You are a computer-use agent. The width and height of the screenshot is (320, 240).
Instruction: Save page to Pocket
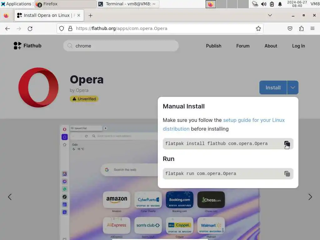click(x=290, y=28)
